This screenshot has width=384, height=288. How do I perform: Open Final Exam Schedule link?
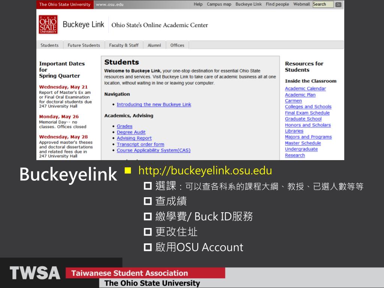point(307,112)
